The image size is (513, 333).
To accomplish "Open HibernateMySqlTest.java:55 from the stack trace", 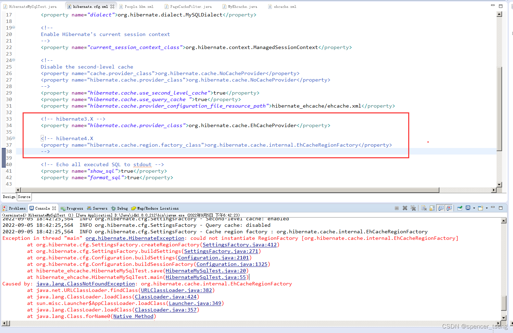I will click(205, 277).
